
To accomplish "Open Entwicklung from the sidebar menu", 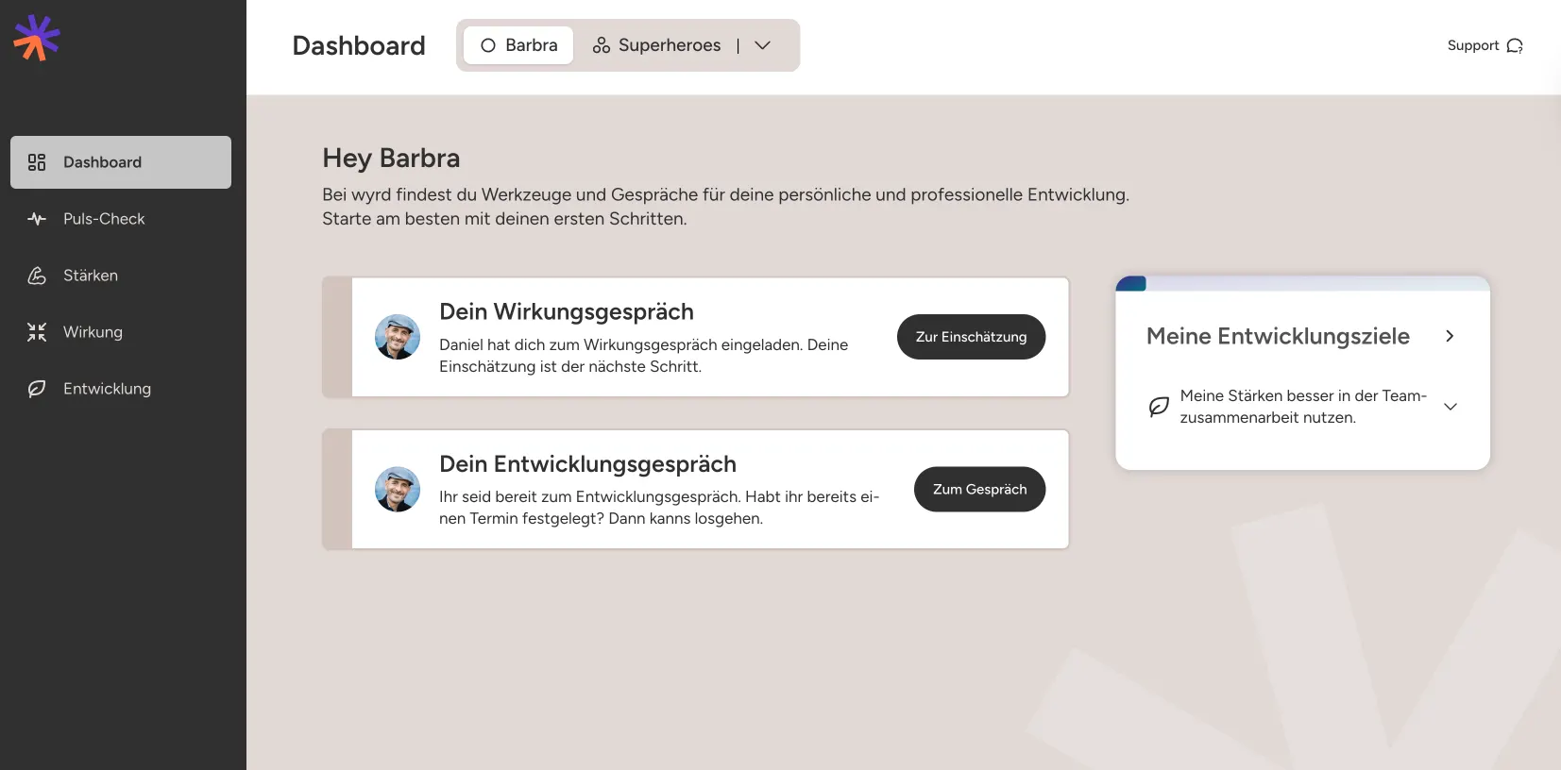I will click(x=107, y=388).
